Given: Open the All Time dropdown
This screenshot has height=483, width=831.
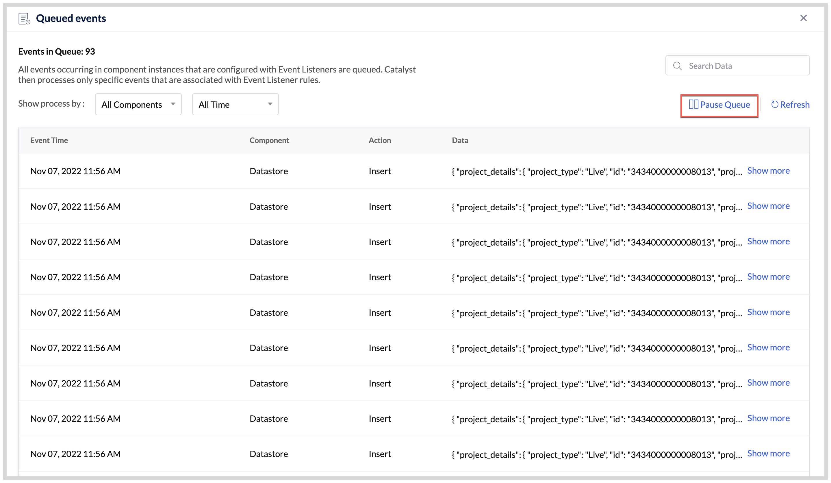Looking at the screenshot, I should coord(235,105).
